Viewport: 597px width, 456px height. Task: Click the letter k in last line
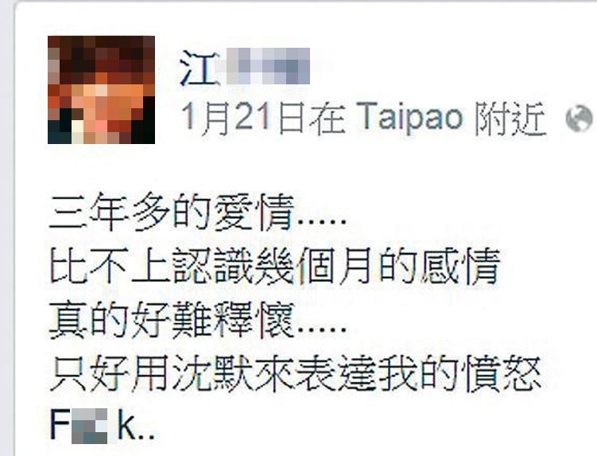[x=127, y=424]
